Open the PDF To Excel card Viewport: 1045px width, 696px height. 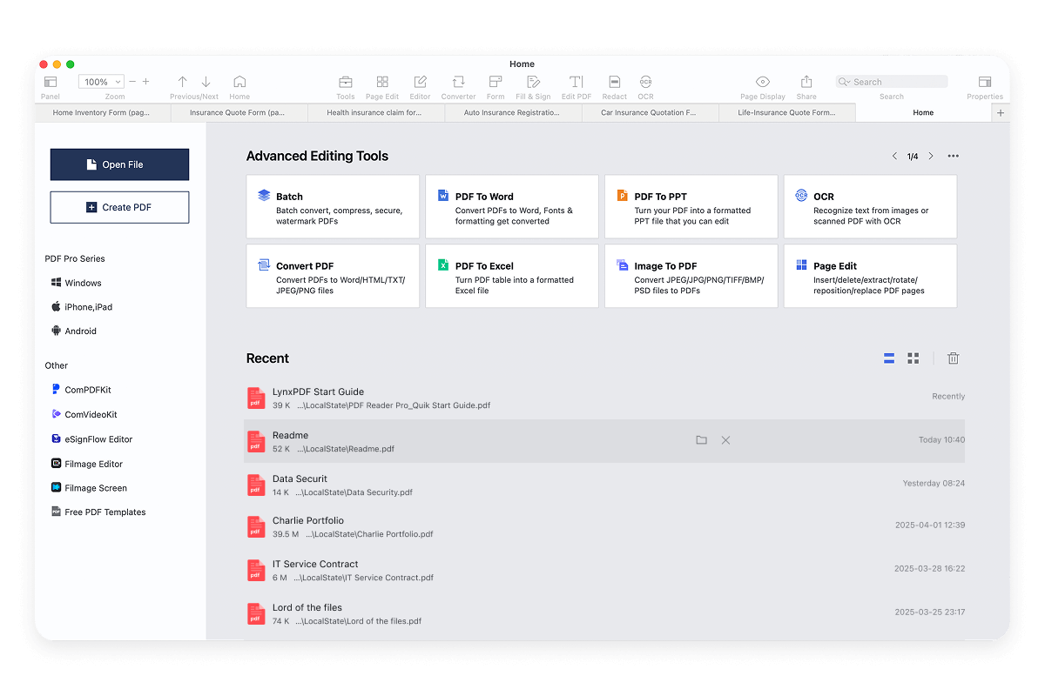(x=512, y=276)
